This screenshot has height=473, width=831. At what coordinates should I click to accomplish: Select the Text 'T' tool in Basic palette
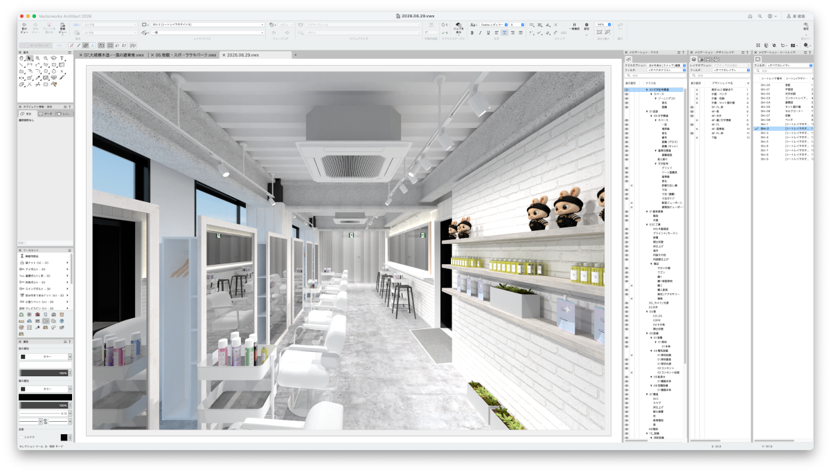click(62, 58)
